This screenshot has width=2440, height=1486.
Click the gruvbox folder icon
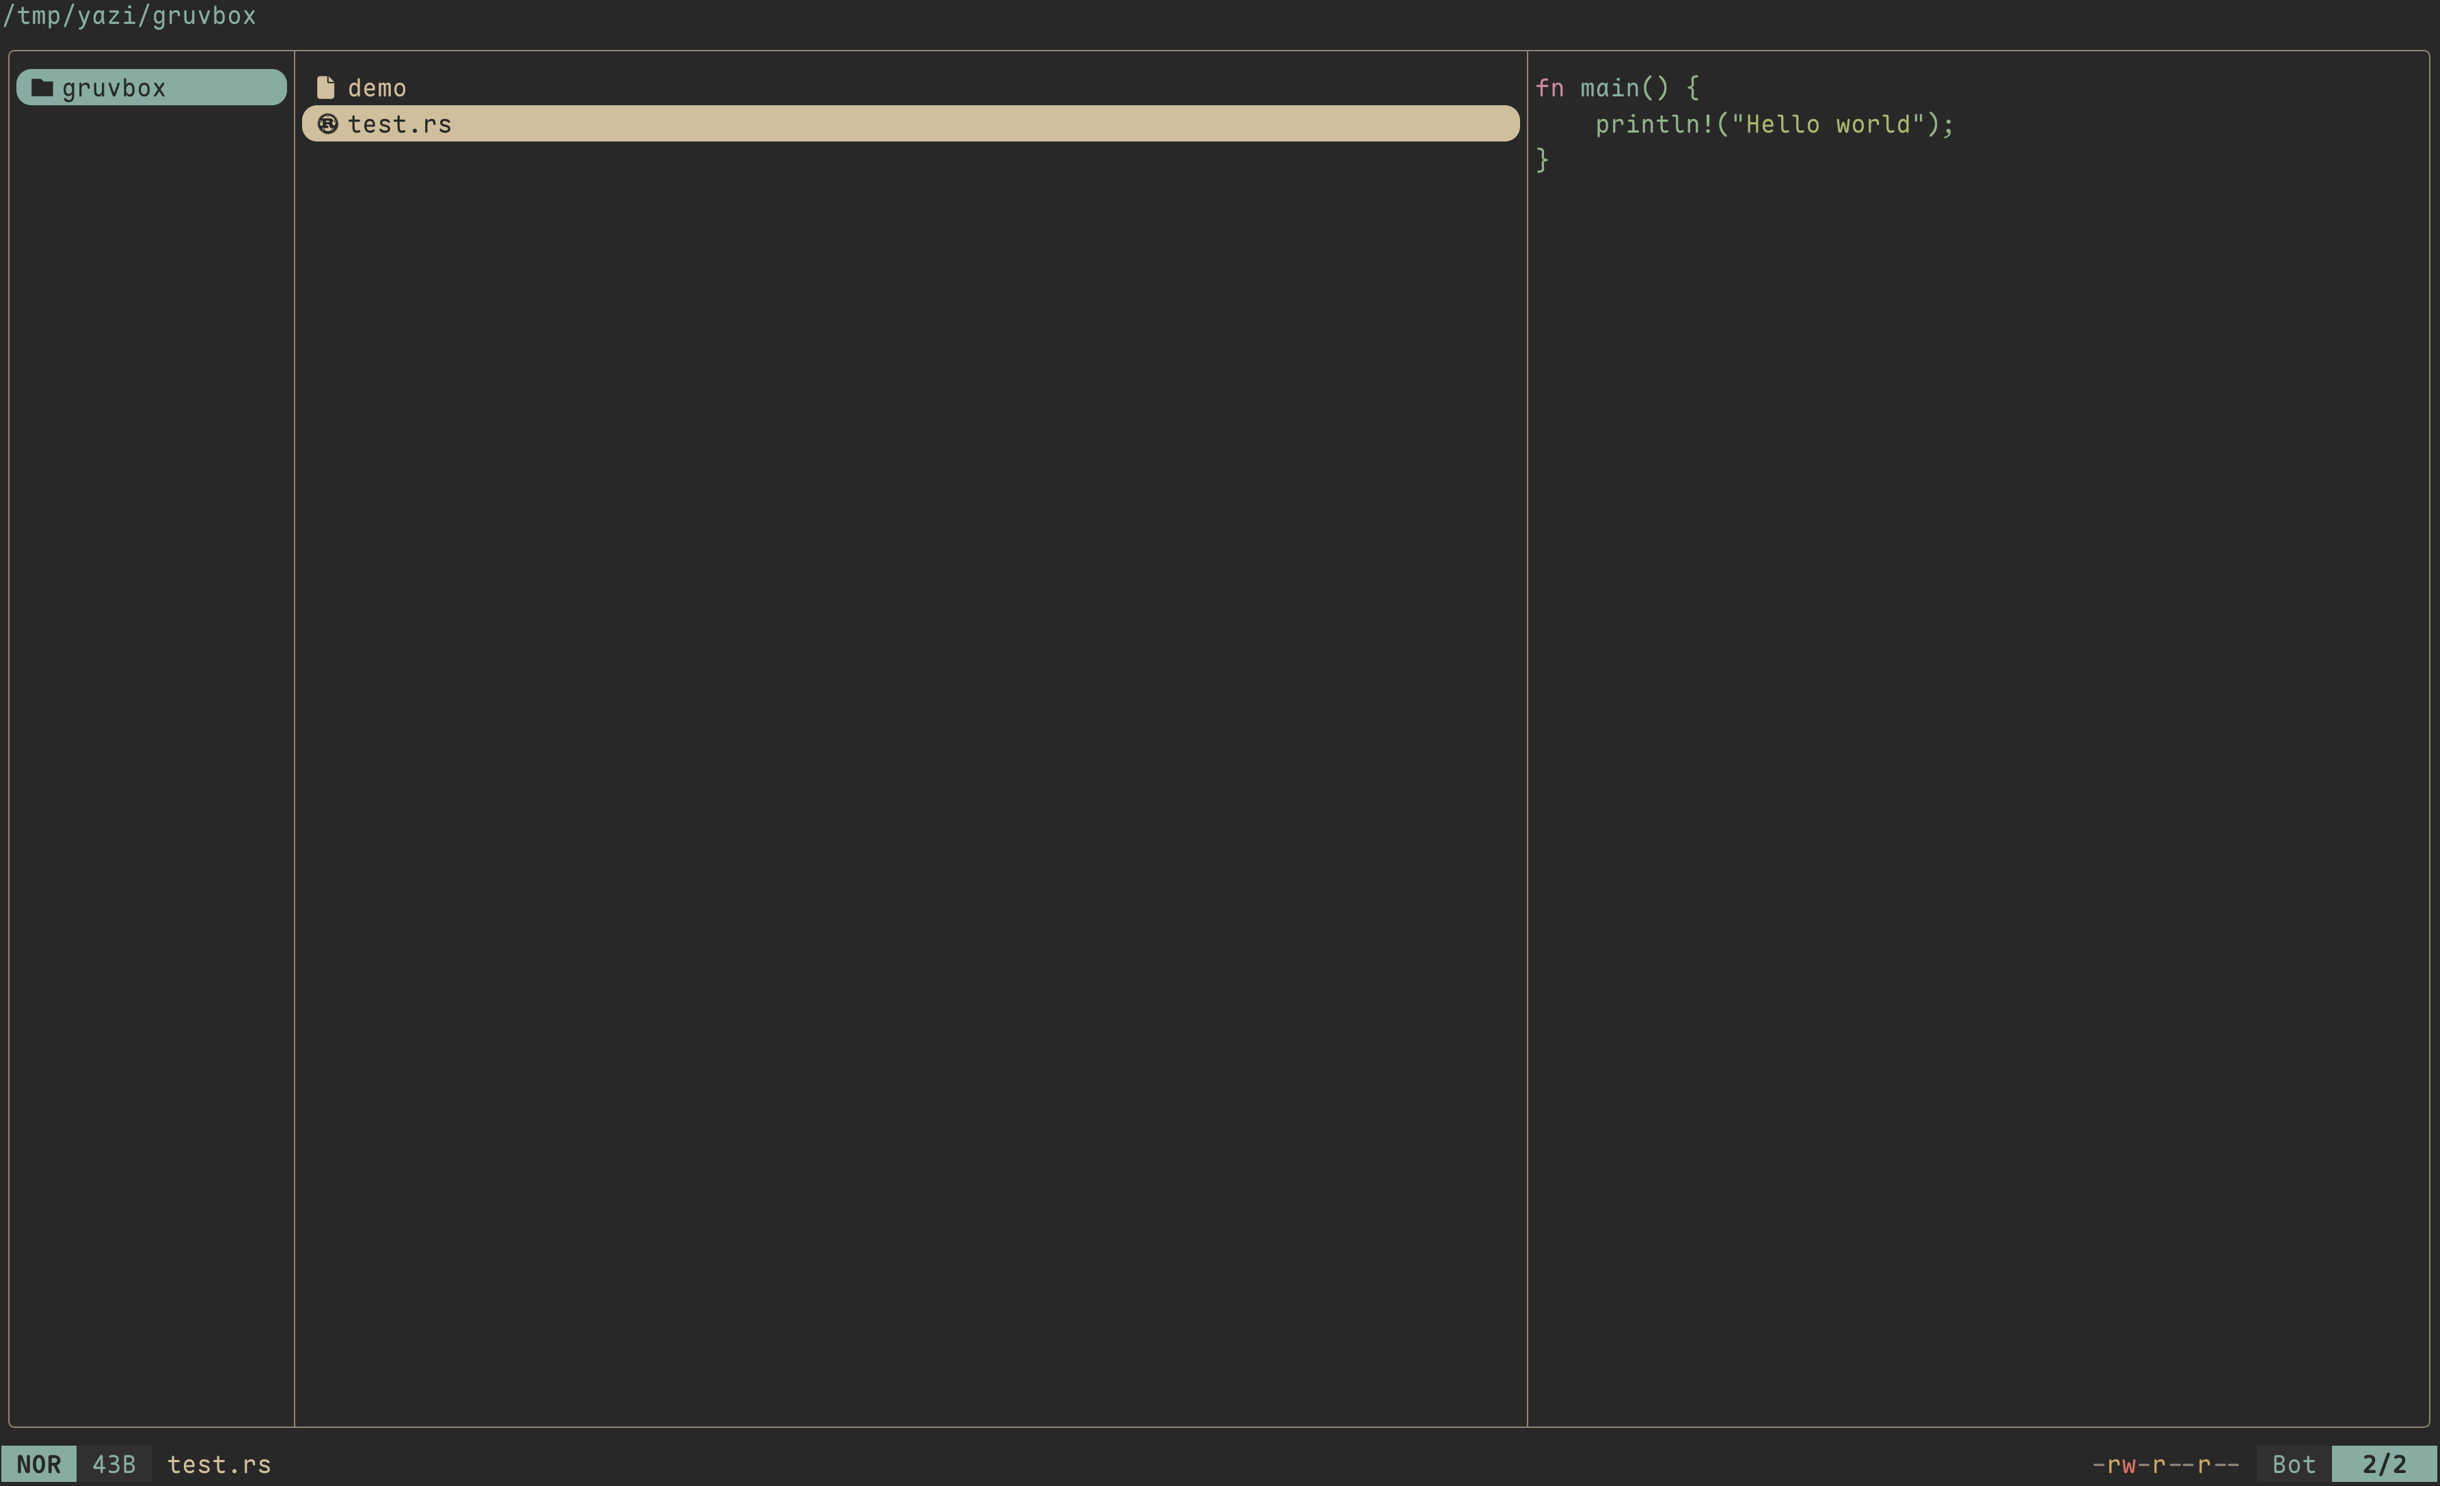pyautogui.click(x=42, y=87)
